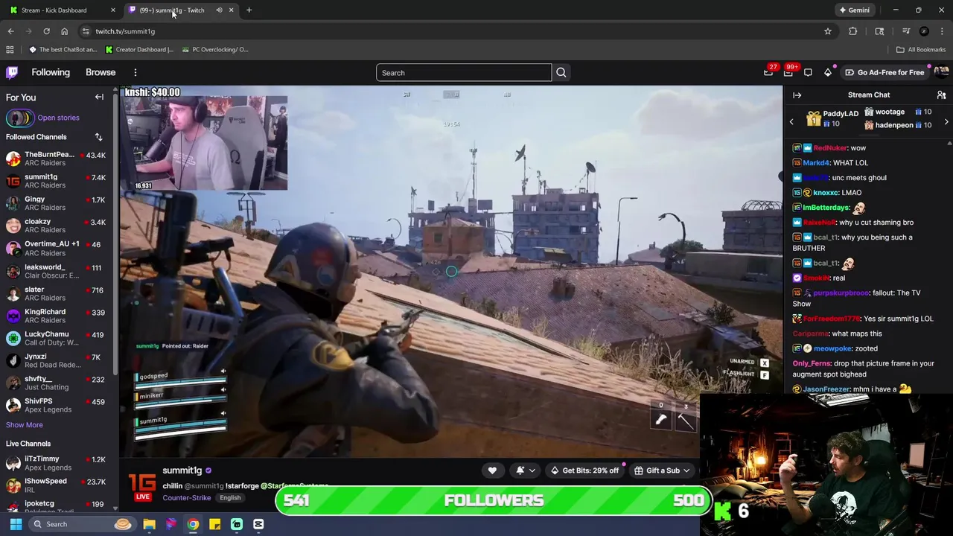Open a new browser tab
Image resolution: width=953 pixels, height=536 pixels.
[249, 10]
